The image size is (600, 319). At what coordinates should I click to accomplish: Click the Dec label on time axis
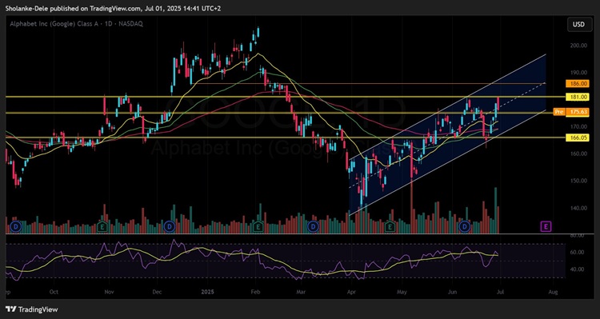coord(157,292)
